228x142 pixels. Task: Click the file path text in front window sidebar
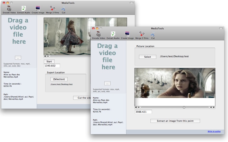pyautogui.click(x=108, y=124)
